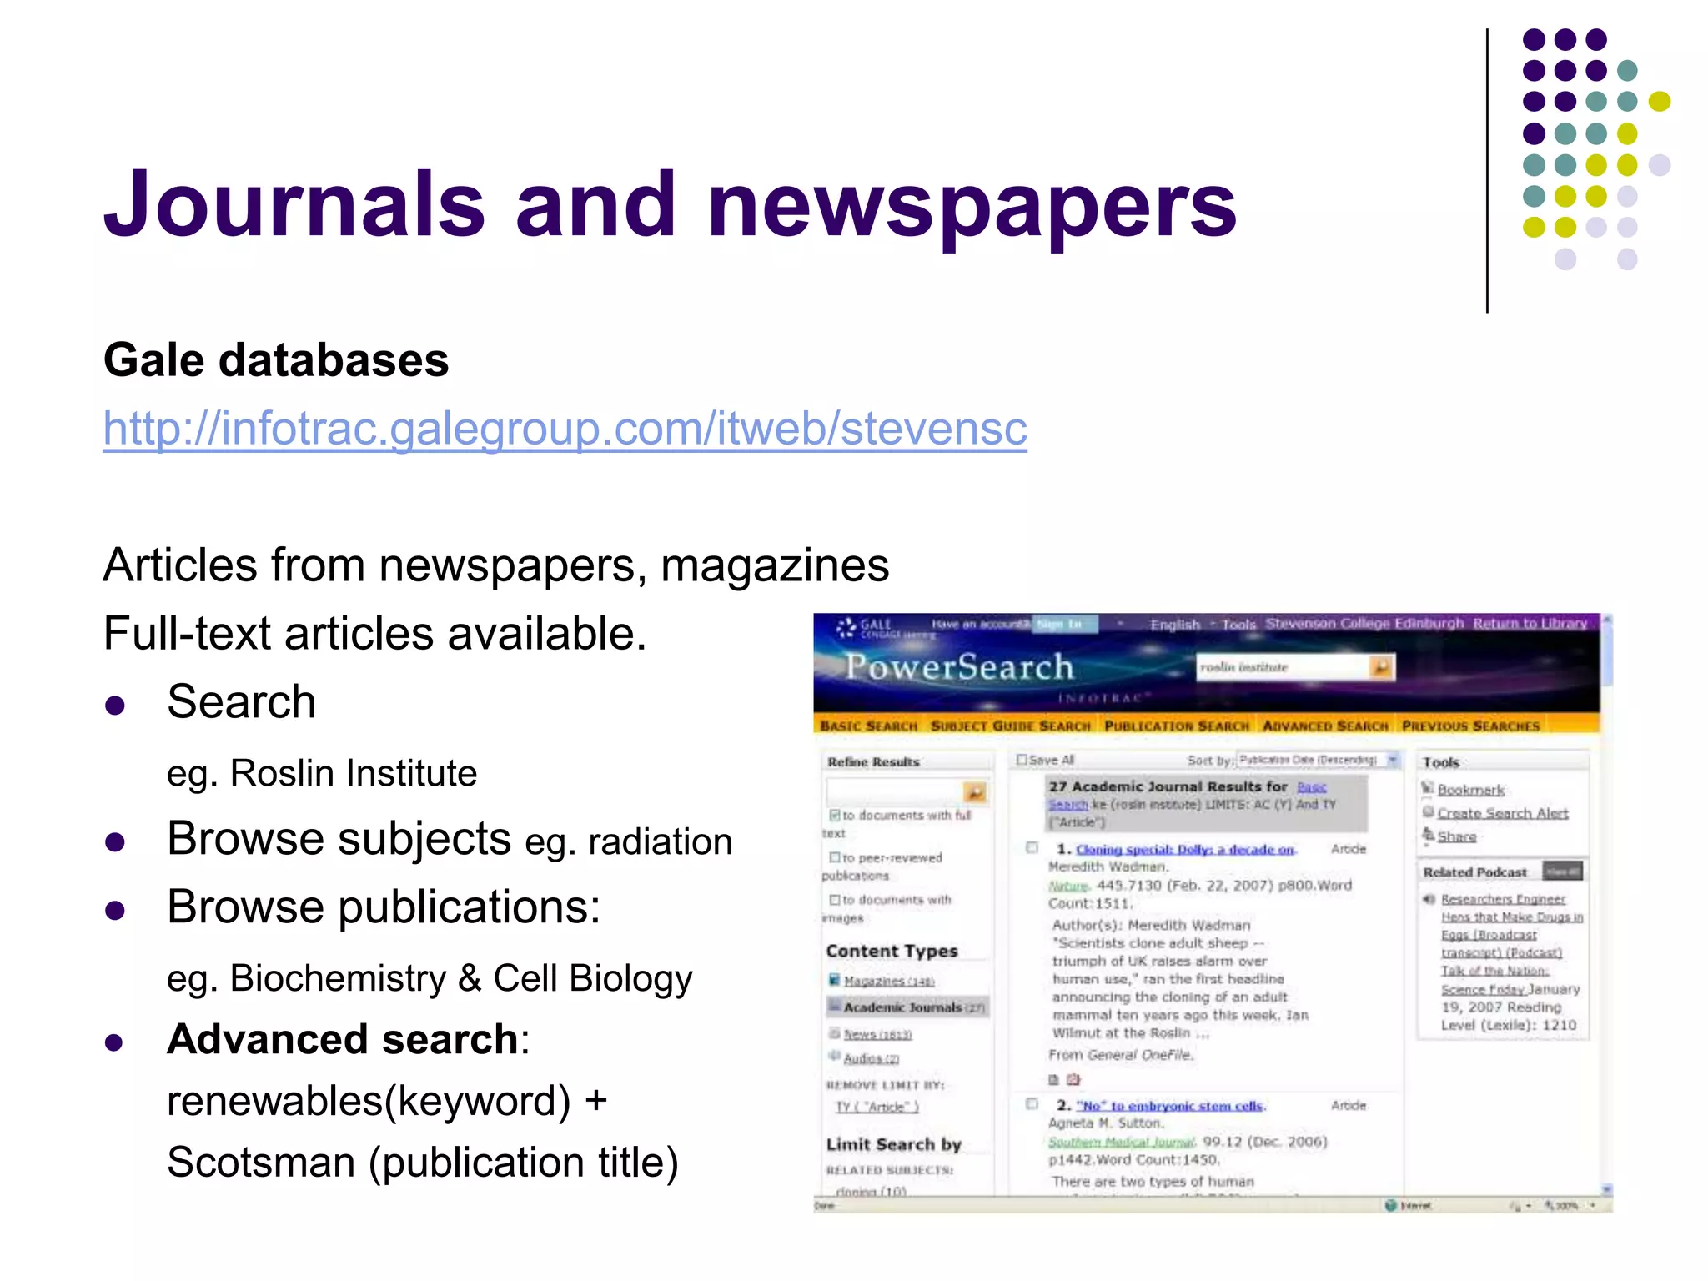Click the Southern Medical Journal link
This screenshot has width=1708, height=1281.
click(1122, 1142)
